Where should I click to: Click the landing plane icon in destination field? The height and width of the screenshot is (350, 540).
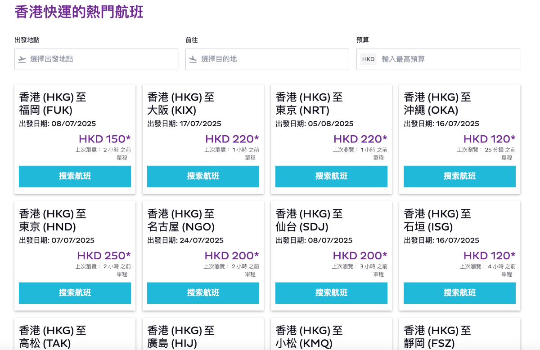pyautogui.click(x=193, y=59)
